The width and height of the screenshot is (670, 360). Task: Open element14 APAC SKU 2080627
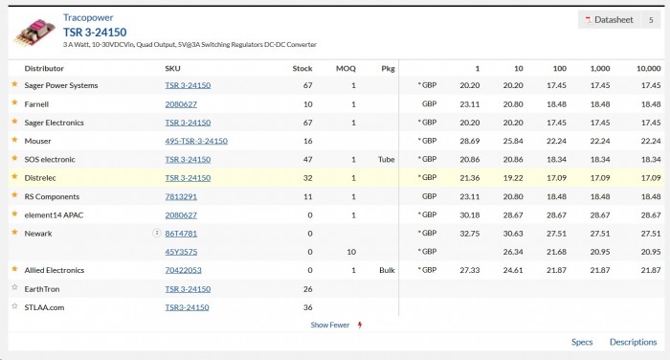point(181,215)
